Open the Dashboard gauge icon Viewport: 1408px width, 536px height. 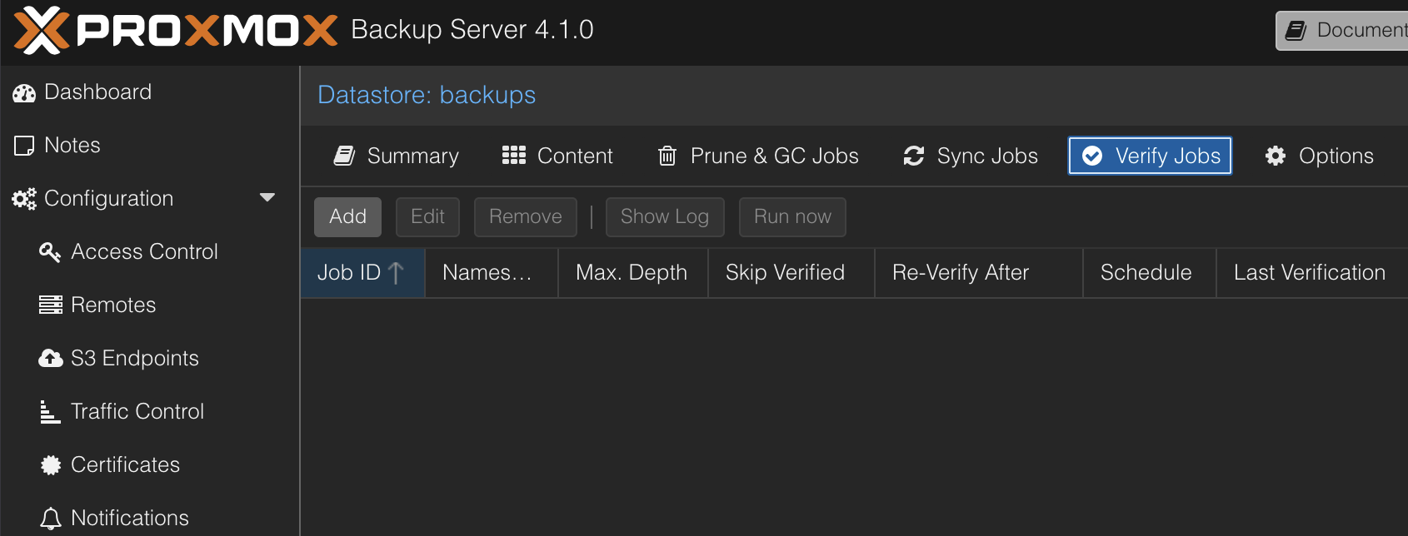(x=24, y=92)
